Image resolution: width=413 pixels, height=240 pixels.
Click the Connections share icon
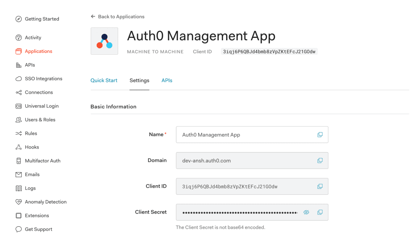[19, 92]
